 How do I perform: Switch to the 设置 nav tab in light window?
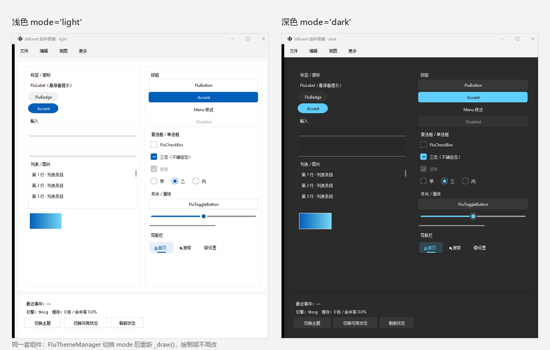click(x=210, y=248)
